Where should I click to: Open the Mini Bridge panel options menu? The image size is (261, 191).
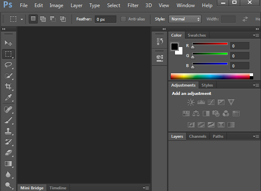146,188
